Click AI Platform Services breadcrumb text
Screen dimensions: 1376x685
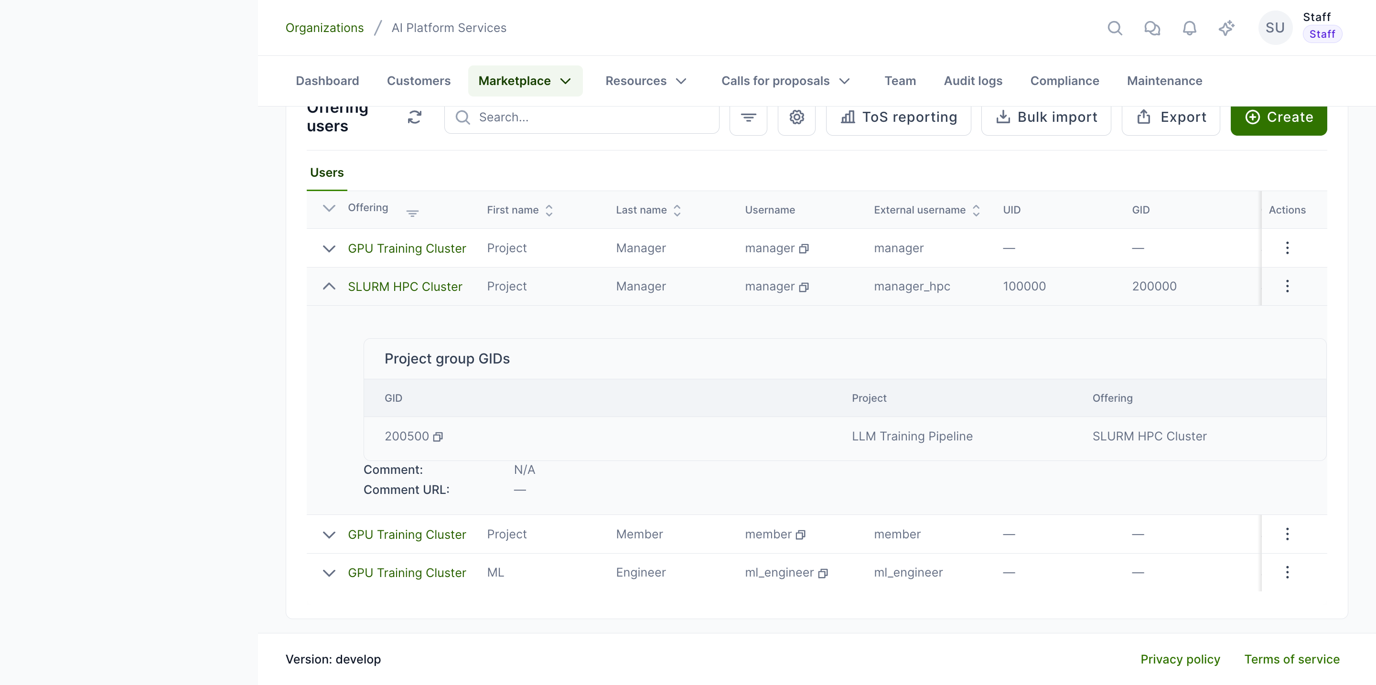pyautogui.click(x=449, y=28)
